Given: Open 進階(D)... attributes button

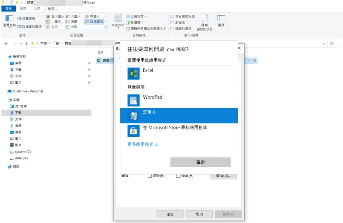Looking at the screenshot, I should (223, 176).
